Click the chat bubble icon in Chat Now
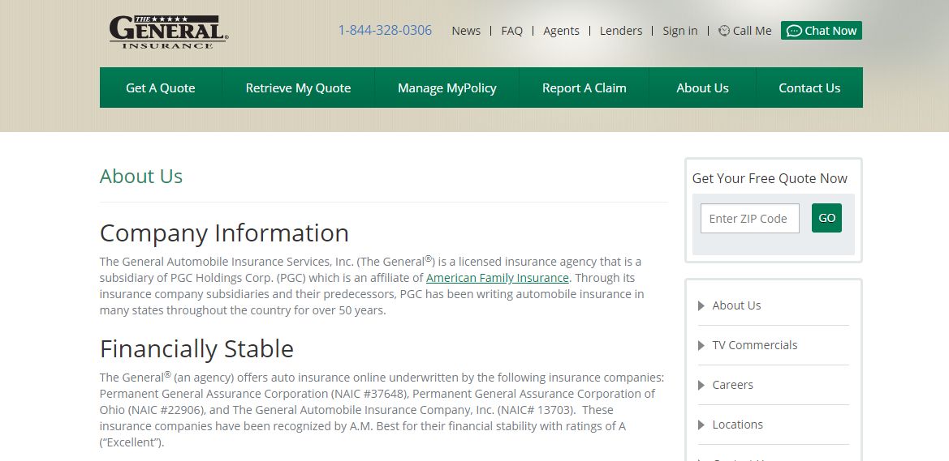 pos(794,31)
